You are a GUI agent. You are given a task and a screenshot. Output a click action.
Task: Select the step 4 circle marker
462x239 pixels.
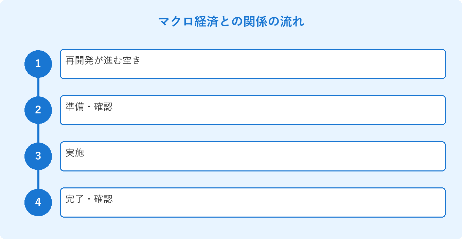[38, 202]
